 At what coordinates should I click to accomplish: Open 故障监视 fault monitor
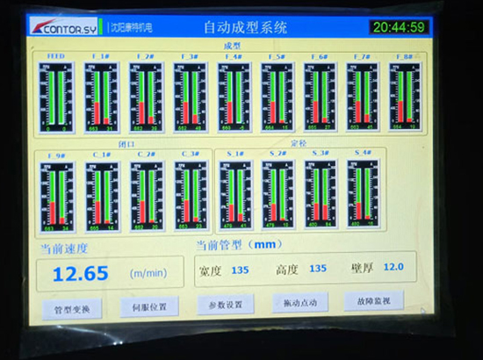point(373,300)
